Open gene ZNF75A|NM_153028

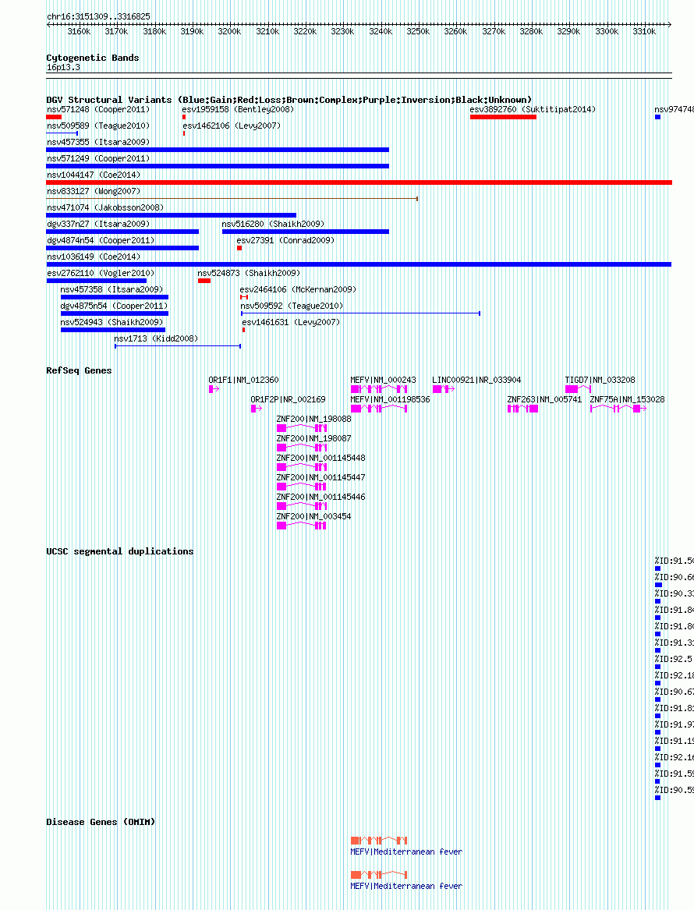(627, 399)
